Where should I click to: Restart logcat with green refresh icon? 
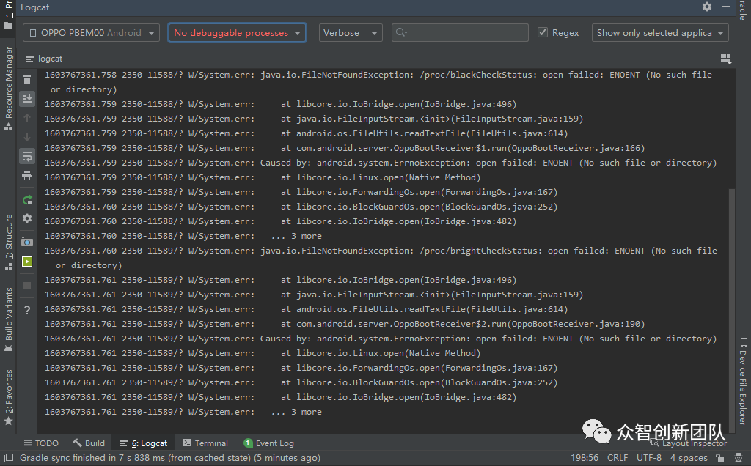(27, 199)
